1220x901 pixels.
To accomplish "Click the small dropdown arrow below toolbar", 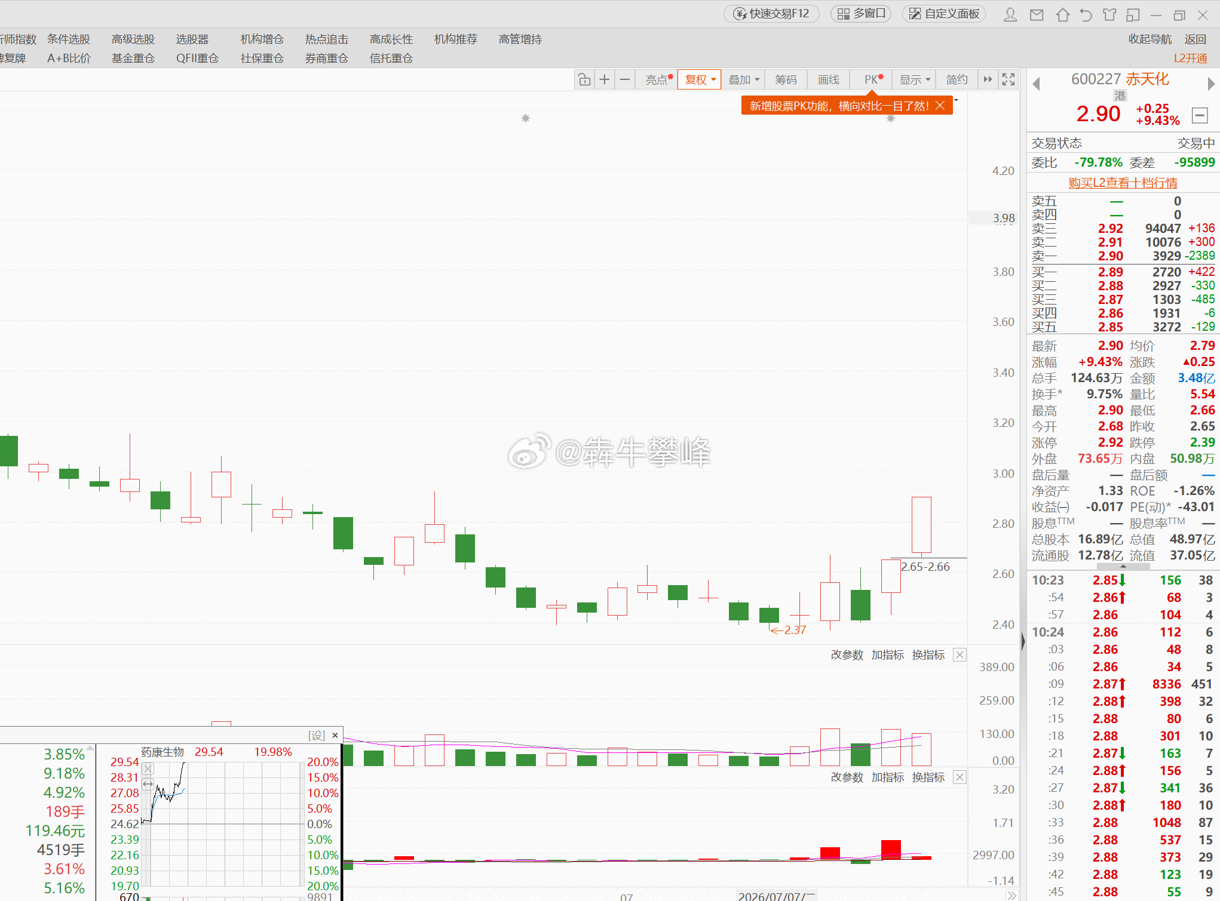I will pyautogui.click(x=957, y=100).
